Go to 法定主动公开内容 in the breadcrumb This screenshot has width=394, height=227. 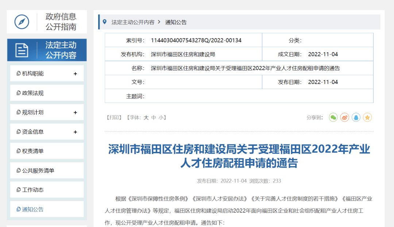[x=133, y=22]
